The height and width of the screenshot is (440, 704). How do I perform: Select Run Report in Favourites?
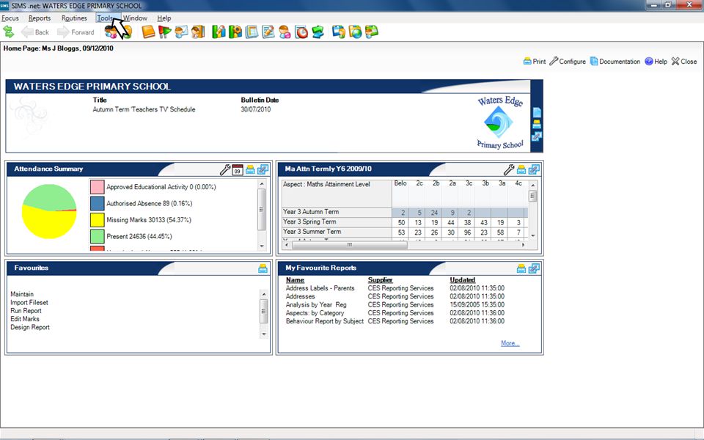click(26, 311)
